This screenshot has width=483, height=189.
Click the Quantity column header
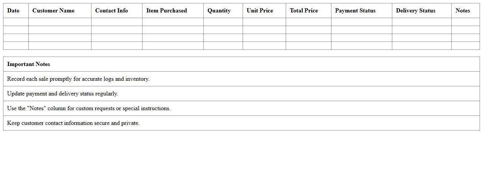click(x=219, y=11)
